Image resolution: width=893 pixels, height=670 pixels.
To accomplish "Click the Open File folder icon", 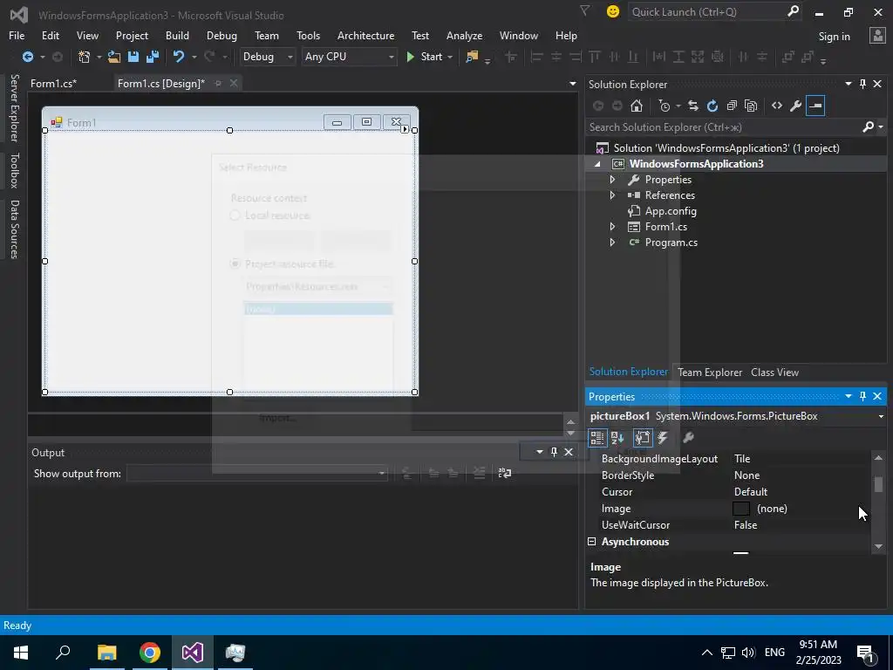I will click(114, 57).
